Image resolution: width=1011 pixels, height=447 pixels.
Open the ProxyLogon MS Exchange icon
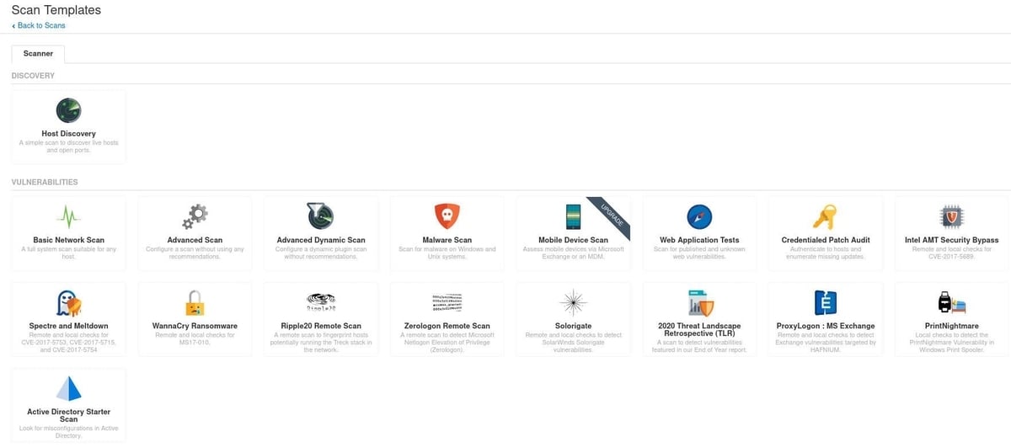coord(825,303)
